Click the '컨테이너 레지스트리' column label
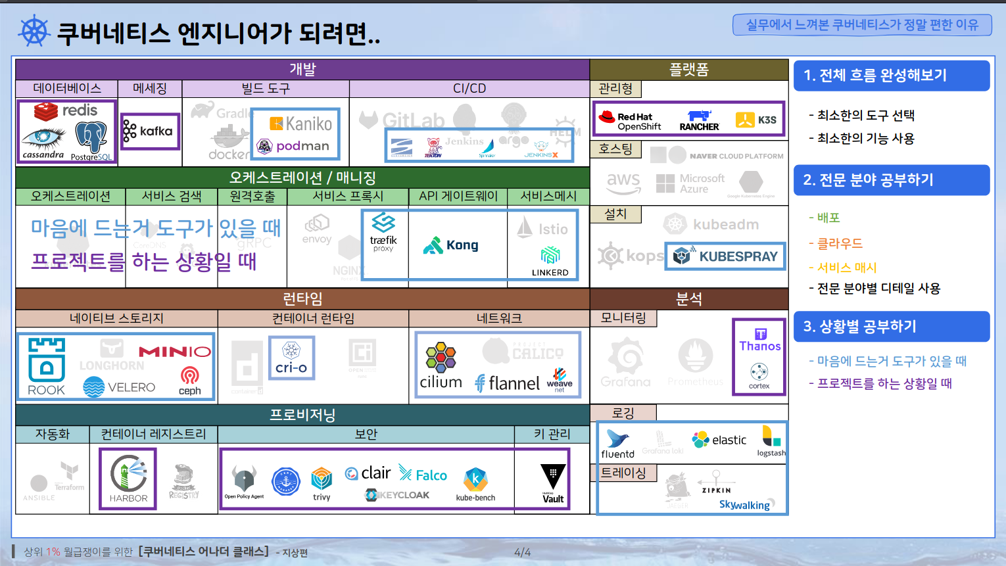 pyautogui.click(x=153, y=435)
